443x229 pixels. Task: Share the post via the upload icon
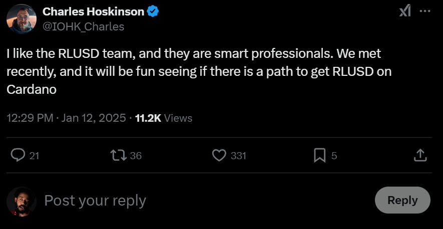coord(420,156)
